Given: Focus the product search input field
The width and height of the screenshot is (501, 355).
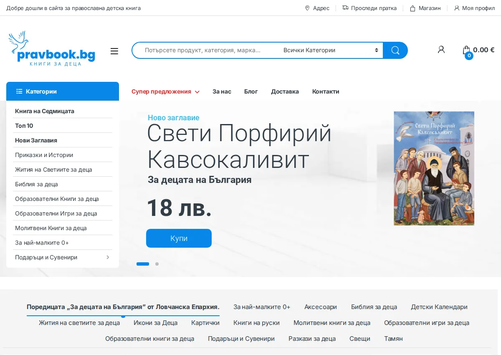Looking at the screenshot, I should (x=205, y=50).
